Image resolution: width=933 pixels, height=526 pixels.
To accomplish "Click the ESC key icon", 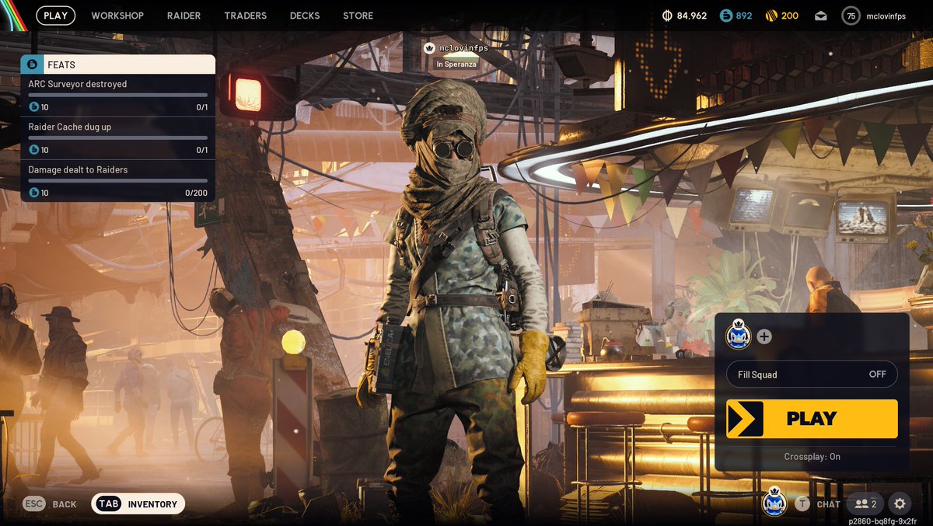I will (33, 504).
